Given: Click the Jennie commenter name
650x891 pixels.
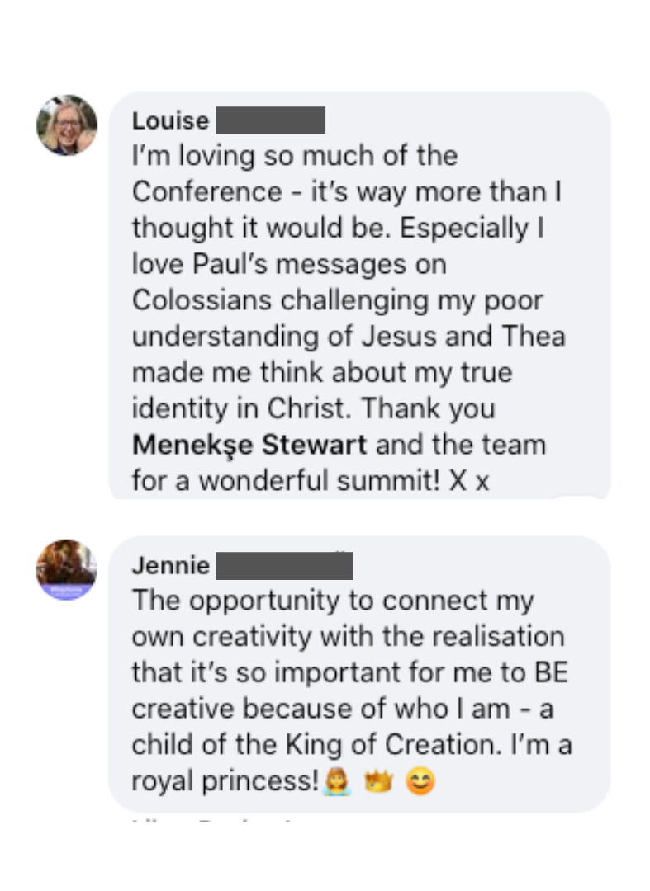Looking at the screenshot, I should tap(170, 567).
